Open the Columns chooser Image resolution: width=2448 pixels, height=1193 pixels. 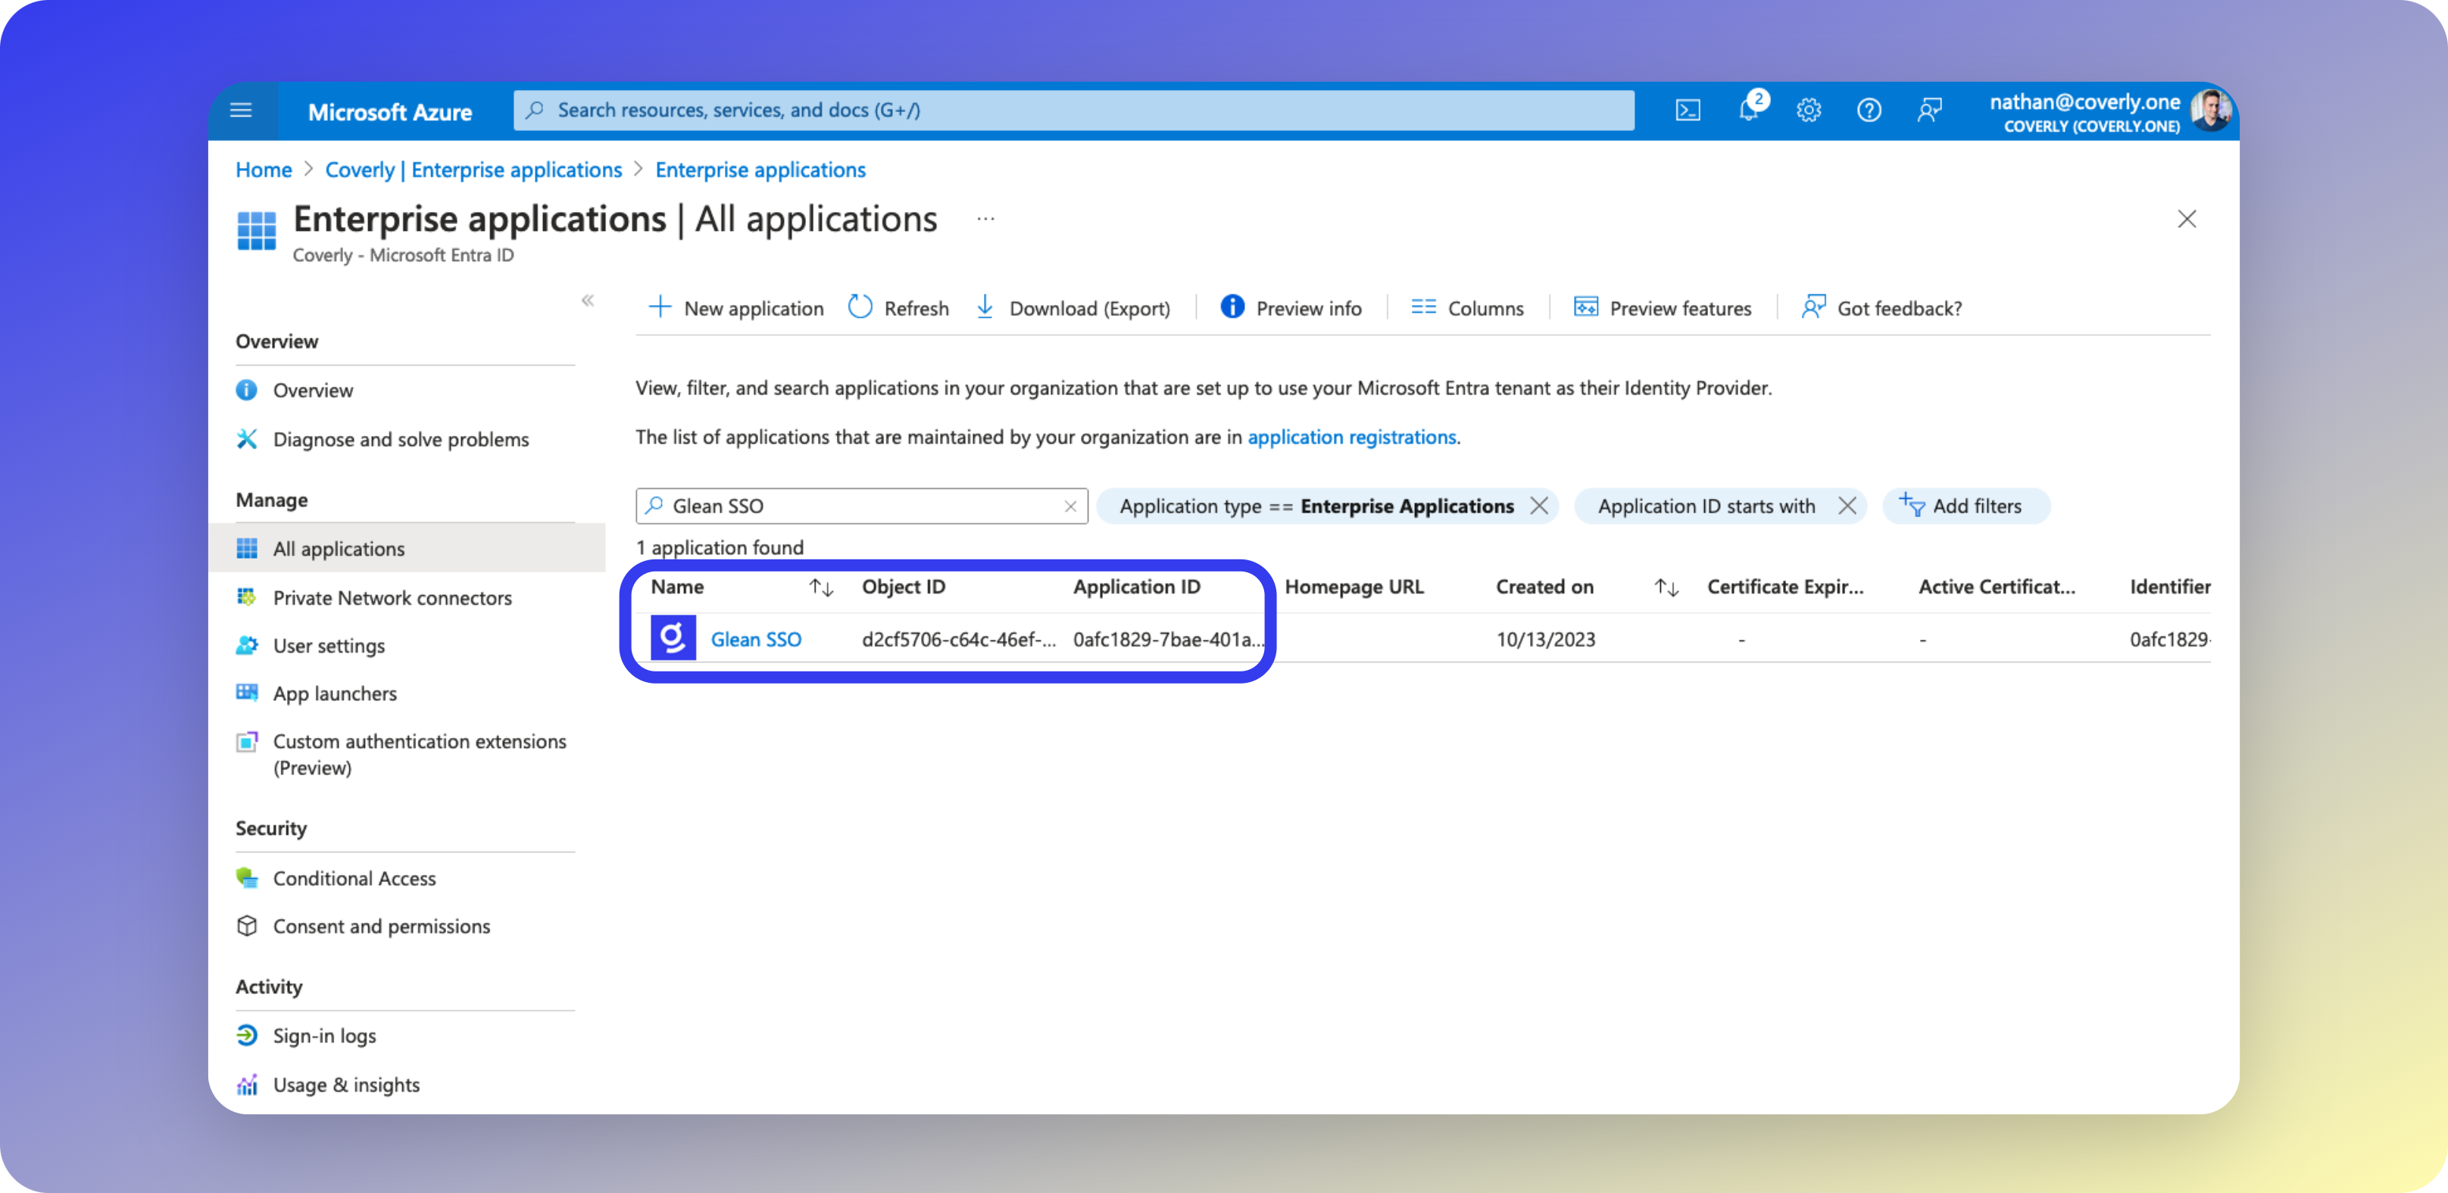(1467, 308)
